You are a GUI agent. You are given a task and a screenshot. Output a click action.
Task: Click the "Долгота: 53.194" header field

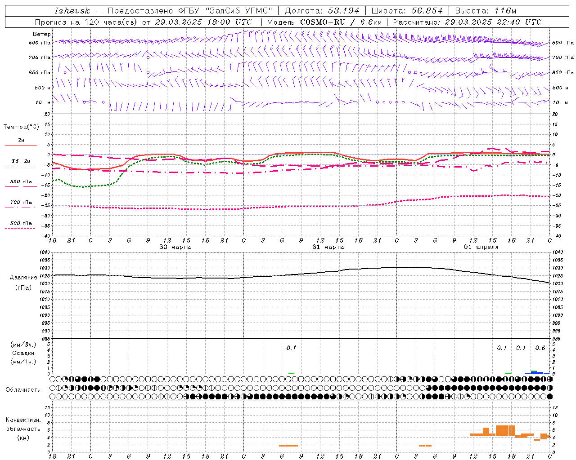(x=322, y=11)
